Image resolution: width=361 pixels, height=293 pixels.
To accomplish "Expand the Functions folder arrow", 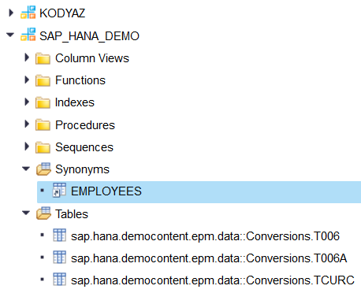I will pyautogui.click(x=27, y=80).
